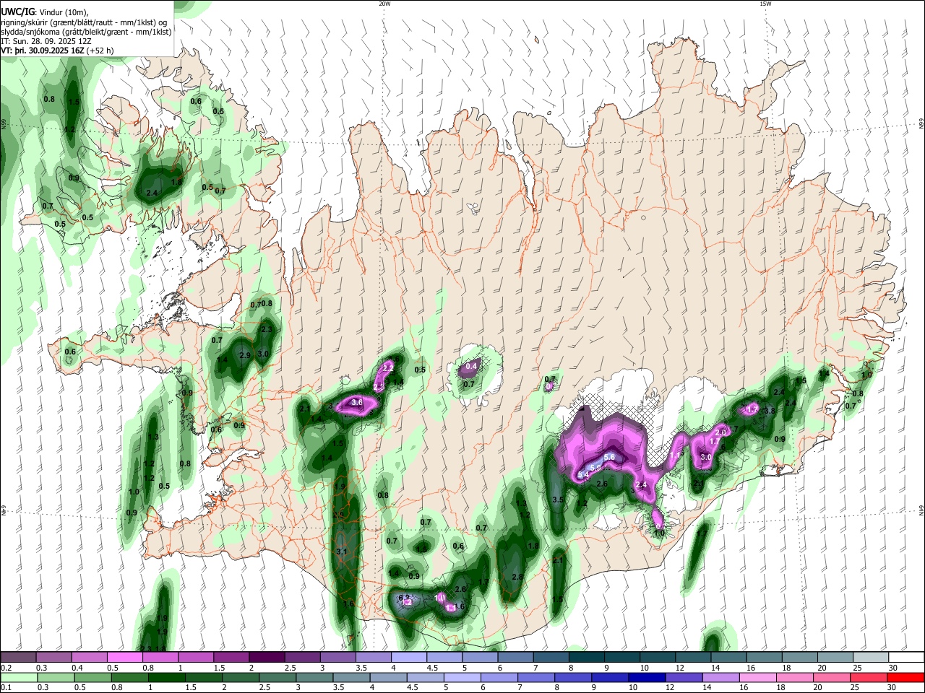Click the UWC/IG title text

(17, 12)
